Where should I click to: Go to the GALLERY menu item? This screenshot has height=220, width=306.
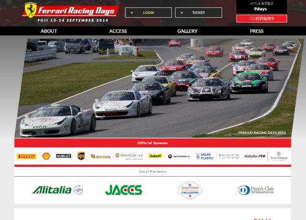(187, 31)
